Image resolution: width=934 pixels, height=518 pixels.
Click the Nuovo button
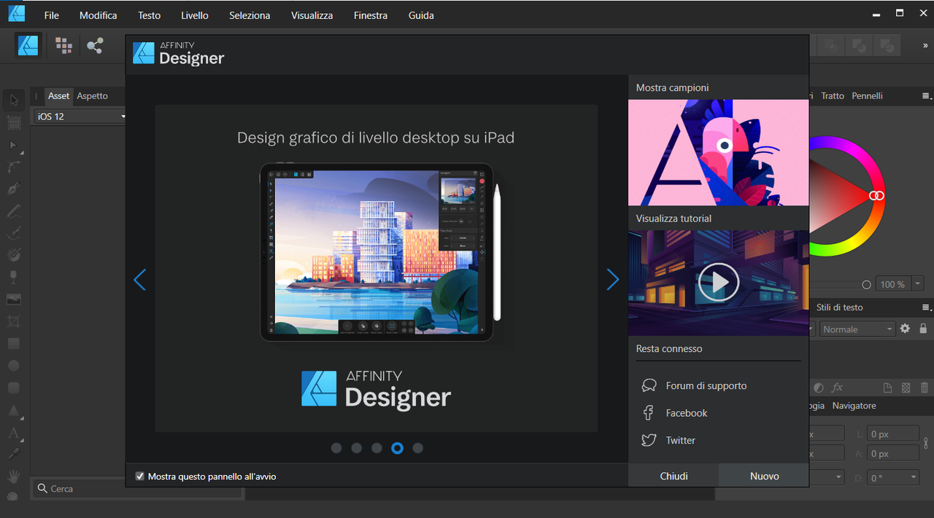[x=764, y=476]
